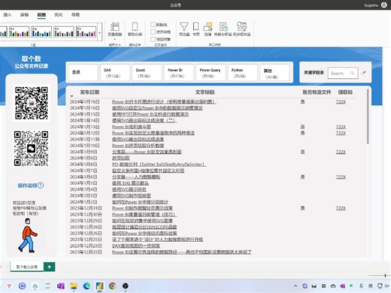Viewport: 391px width, 293px height.
Task: Enable the Gridlines checkbox (网格线)
Action: (x=153, y=25)
